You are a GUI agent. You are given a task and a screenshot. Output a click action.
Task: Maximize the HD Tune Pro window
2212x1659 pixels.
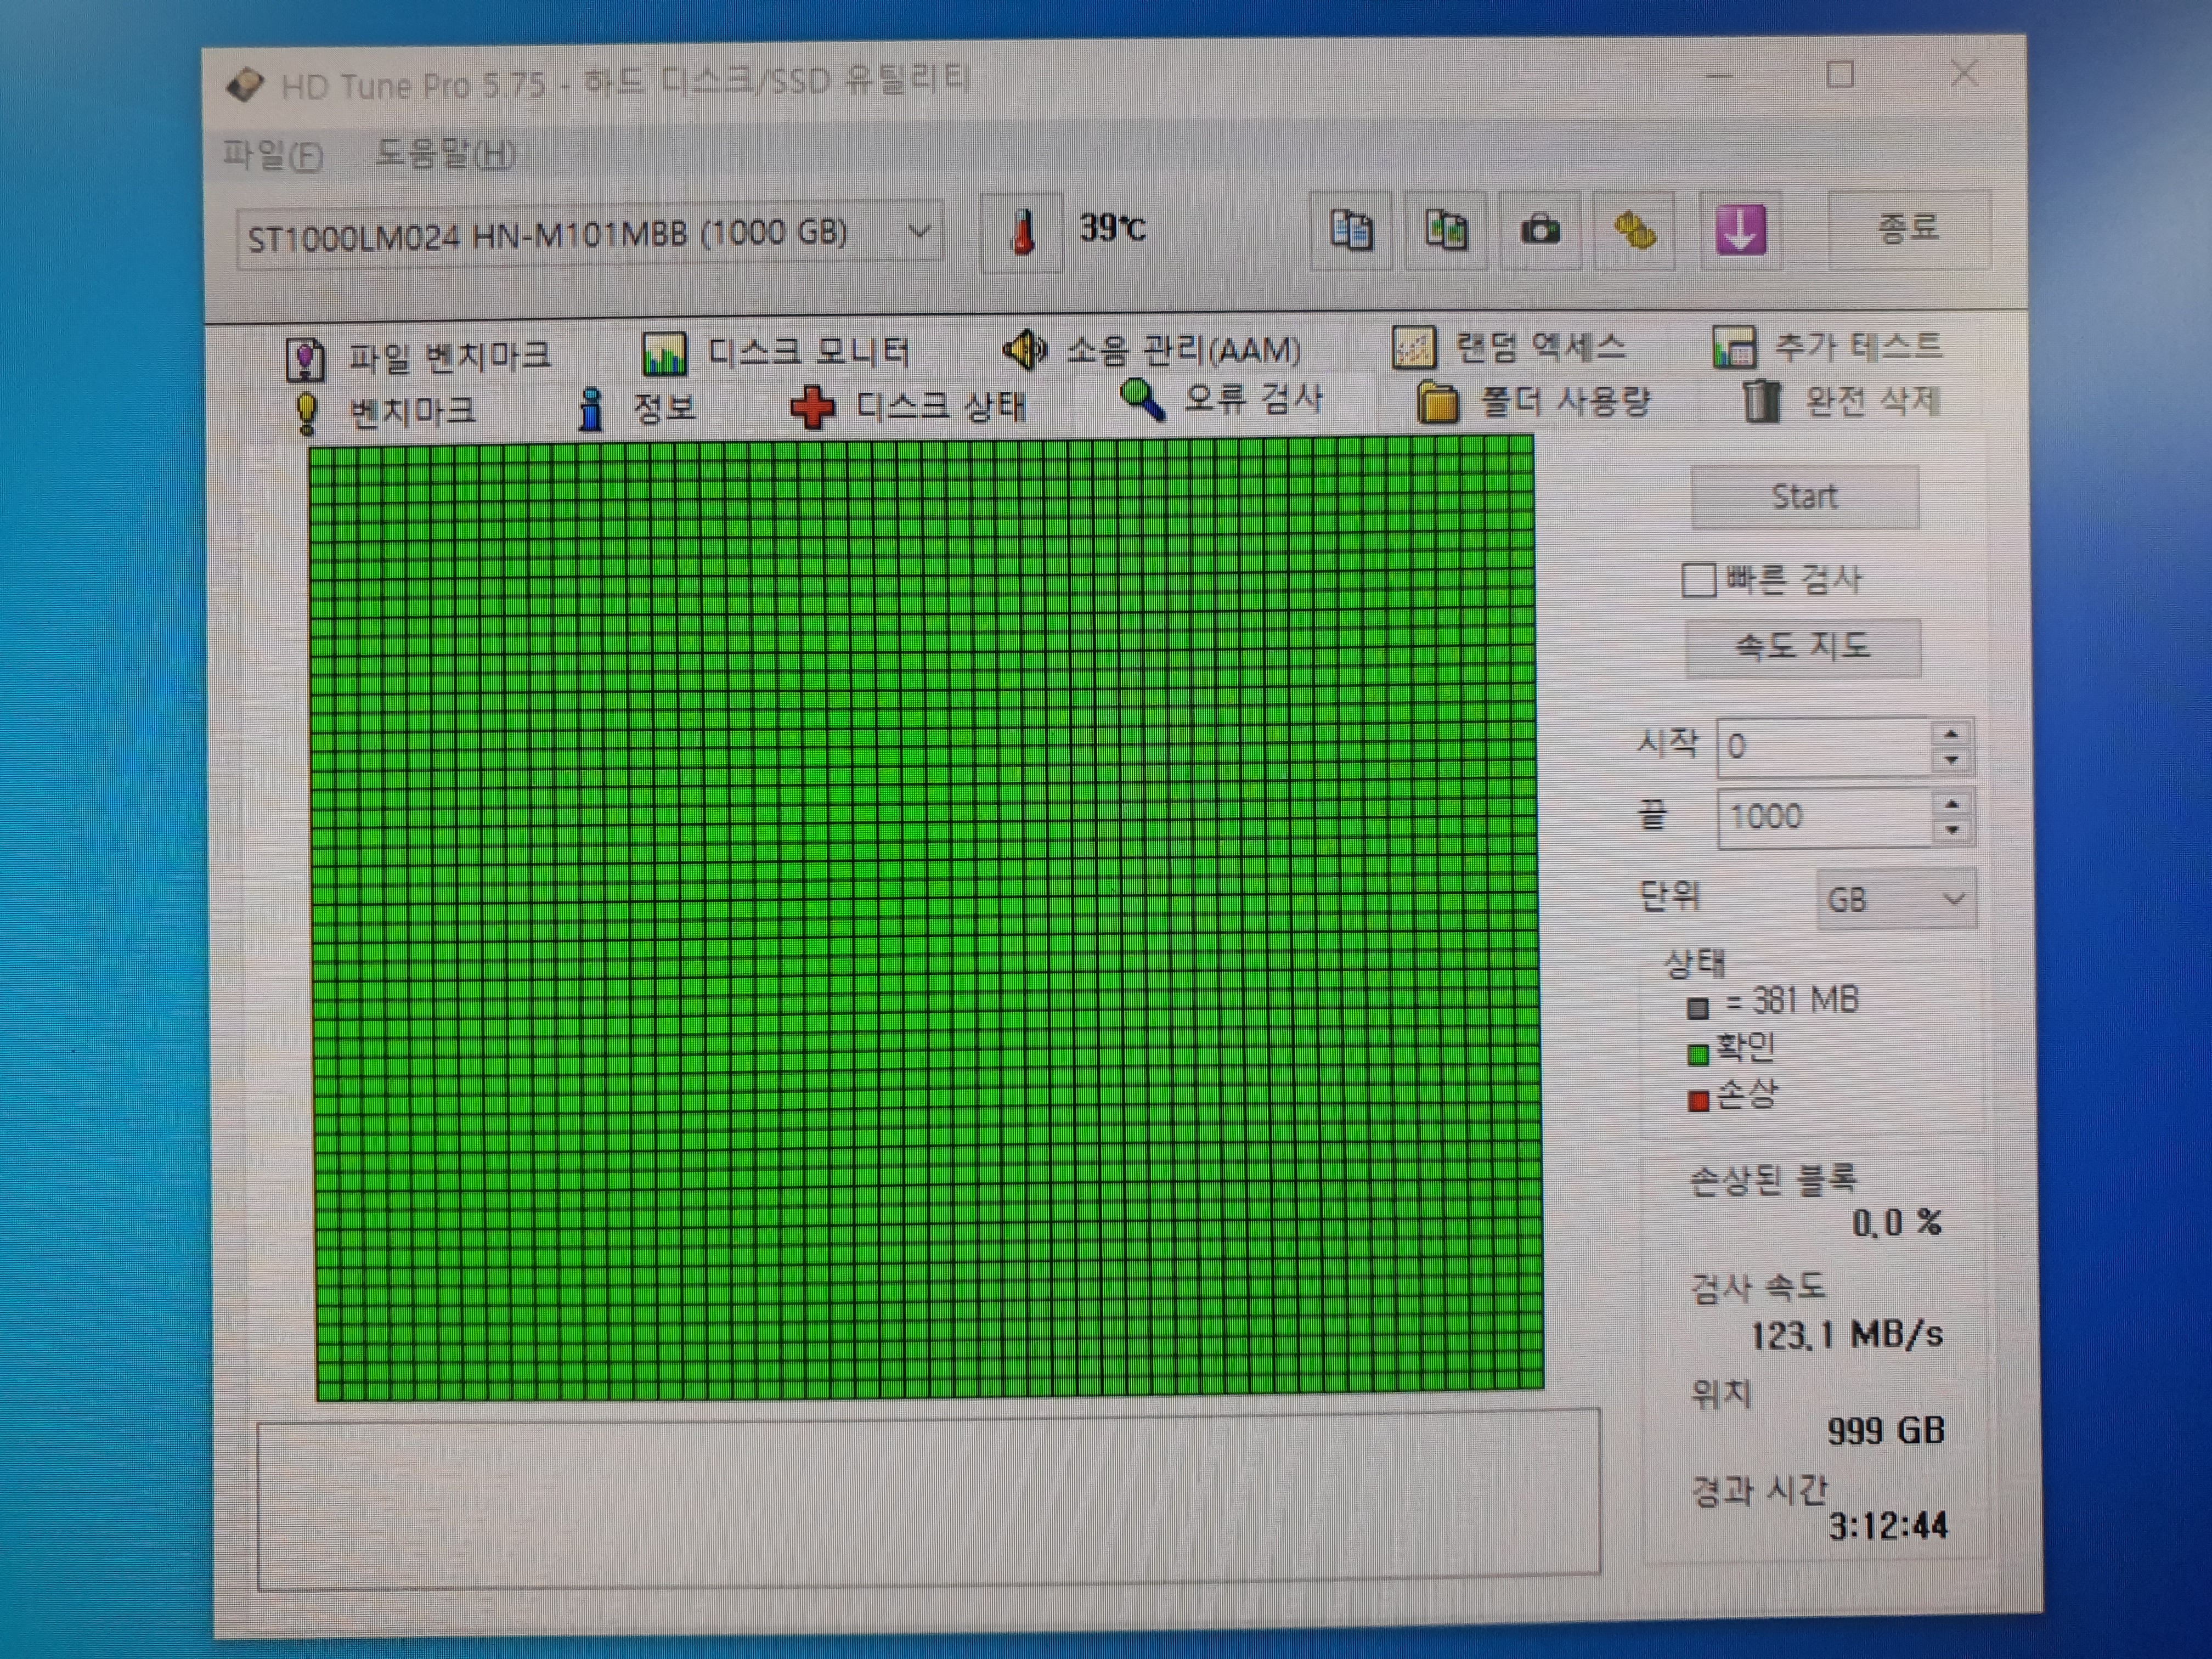pyautogui.click(x=1840, y=74)
